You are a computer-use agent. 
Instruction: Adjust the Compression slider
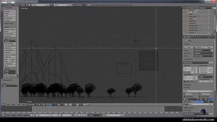198,104
